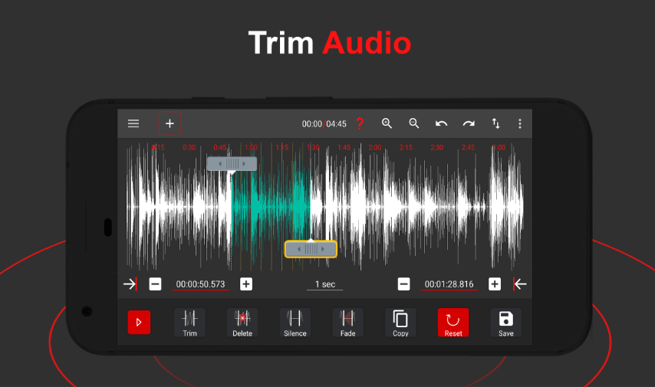The width and height of the screenshot is (655, 387).
Task: Open the hamburger menu
Action: coord(133,123)
